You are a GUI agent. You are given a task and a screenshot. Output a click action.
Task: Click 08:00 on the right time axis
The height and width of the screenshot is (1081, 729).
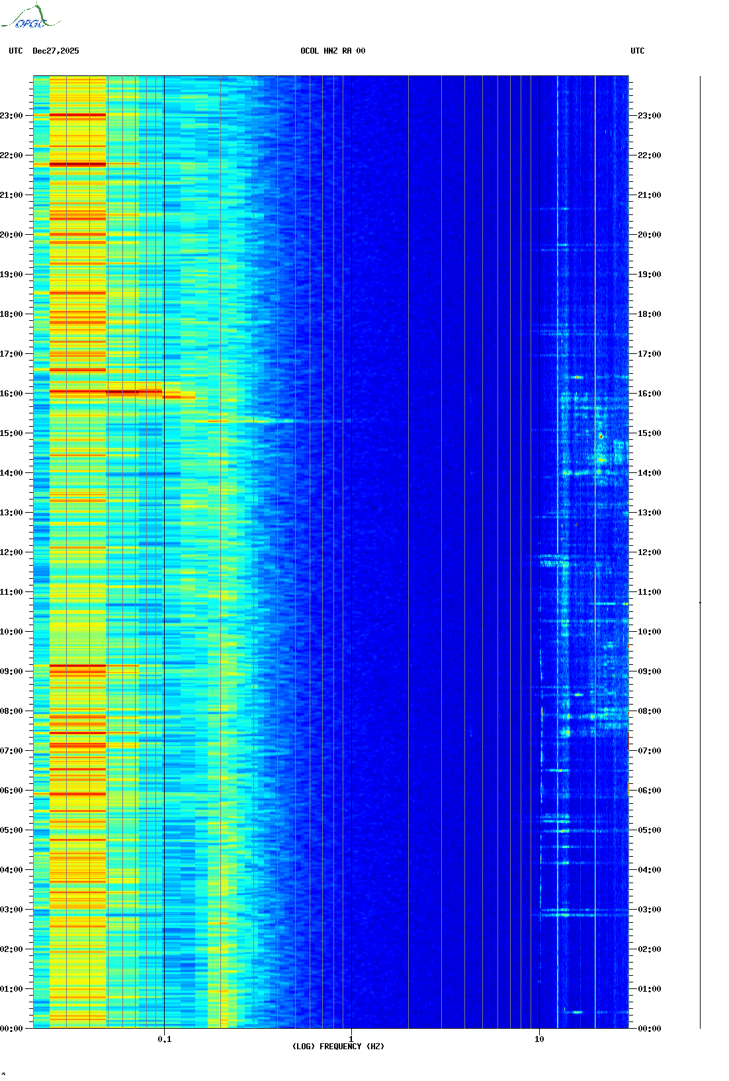tap(650, 711)
